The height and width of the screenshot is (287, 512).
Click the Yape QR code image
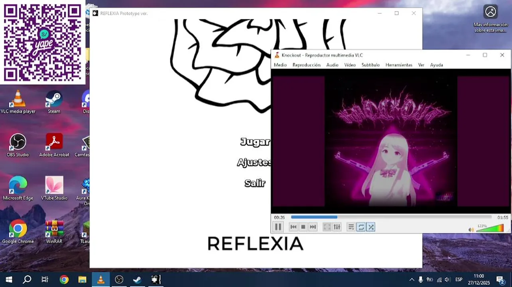(x=42, y=42)
